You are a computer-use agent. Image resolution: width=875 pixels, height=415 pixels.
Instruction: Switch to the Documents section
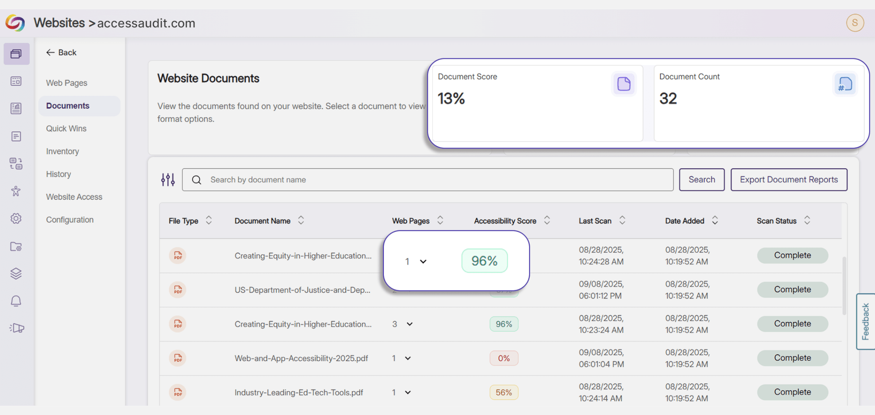click(68, 106)
